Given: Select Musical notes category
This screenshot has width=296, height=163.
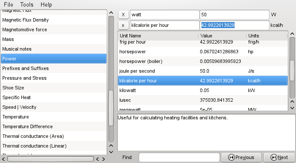Looking at the screenshot, I should click(54, 49).
